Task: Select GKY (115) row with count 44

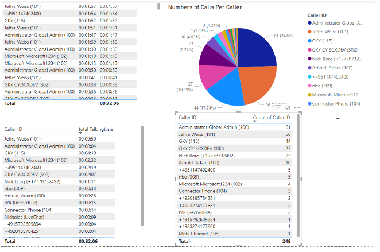Action: pos(235,142)
